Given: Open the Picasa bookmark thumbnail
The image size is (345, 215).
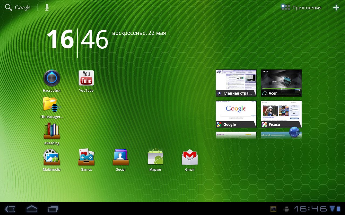Looking at the screenshot, I should [281, 114].
